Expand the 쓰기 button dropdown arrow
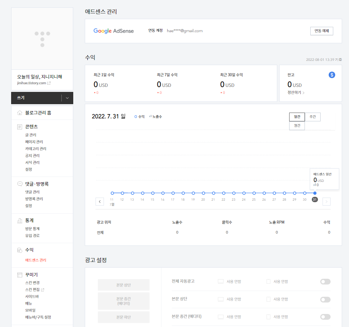This screenshot has width=349, height=327. click(67, 98)
